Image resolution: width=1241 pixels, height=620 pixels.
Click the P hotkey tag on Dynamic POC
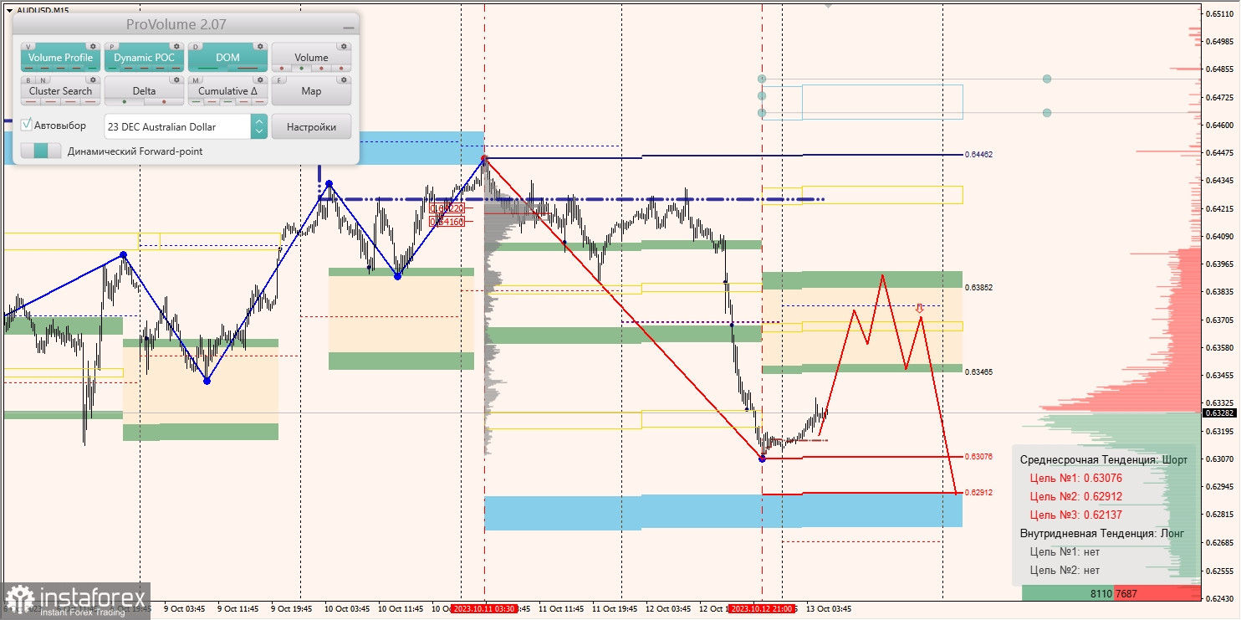pyautogui.click(x=113, y=47)
